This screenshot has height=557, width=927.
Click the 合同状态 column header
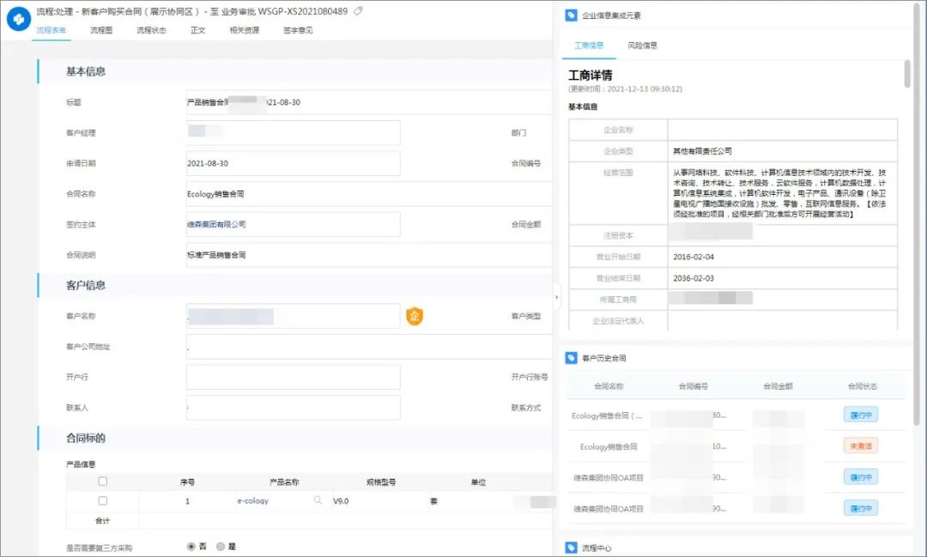coord(863,386)
